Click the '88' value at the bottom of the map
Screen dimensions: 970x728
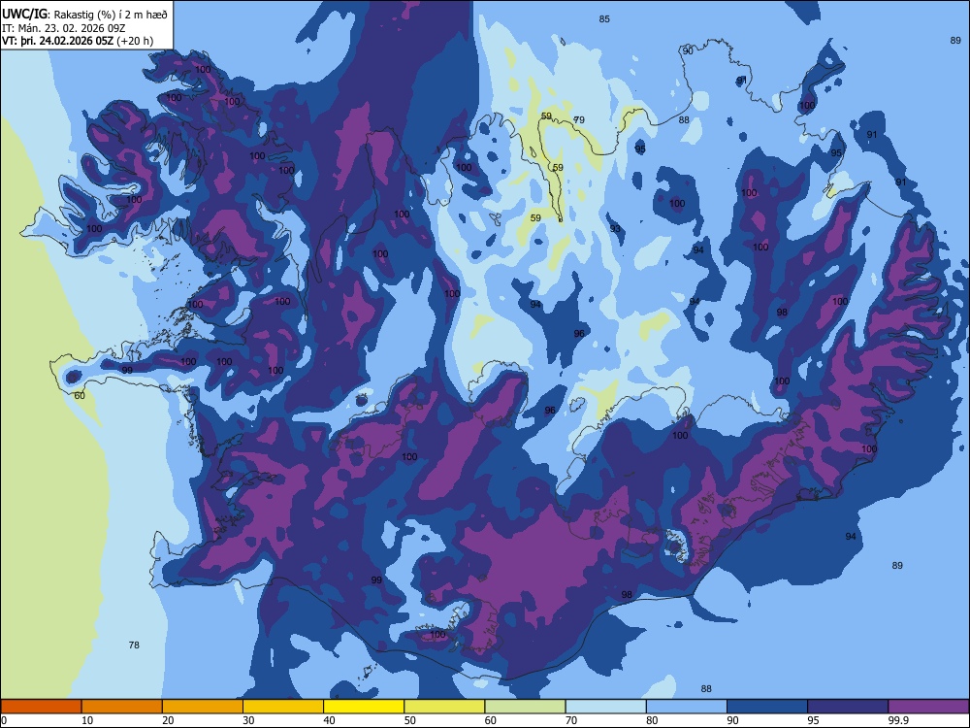706,688
